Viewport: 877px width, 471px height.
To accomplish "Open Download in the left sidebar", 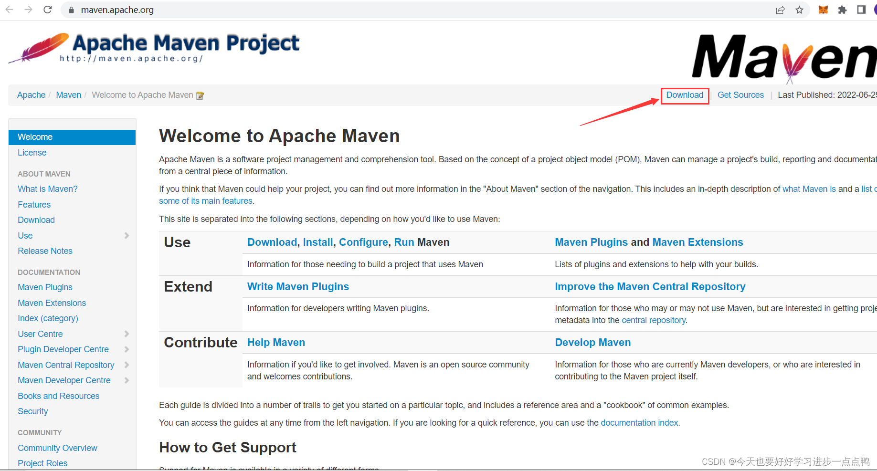I will pyautogui.click(x=36, y=220).
